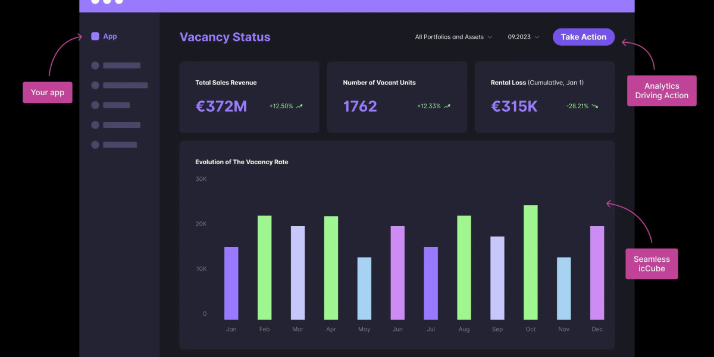Open the All Portfolios and Assets dropdown
714x357 pixels.
(453, 37)
